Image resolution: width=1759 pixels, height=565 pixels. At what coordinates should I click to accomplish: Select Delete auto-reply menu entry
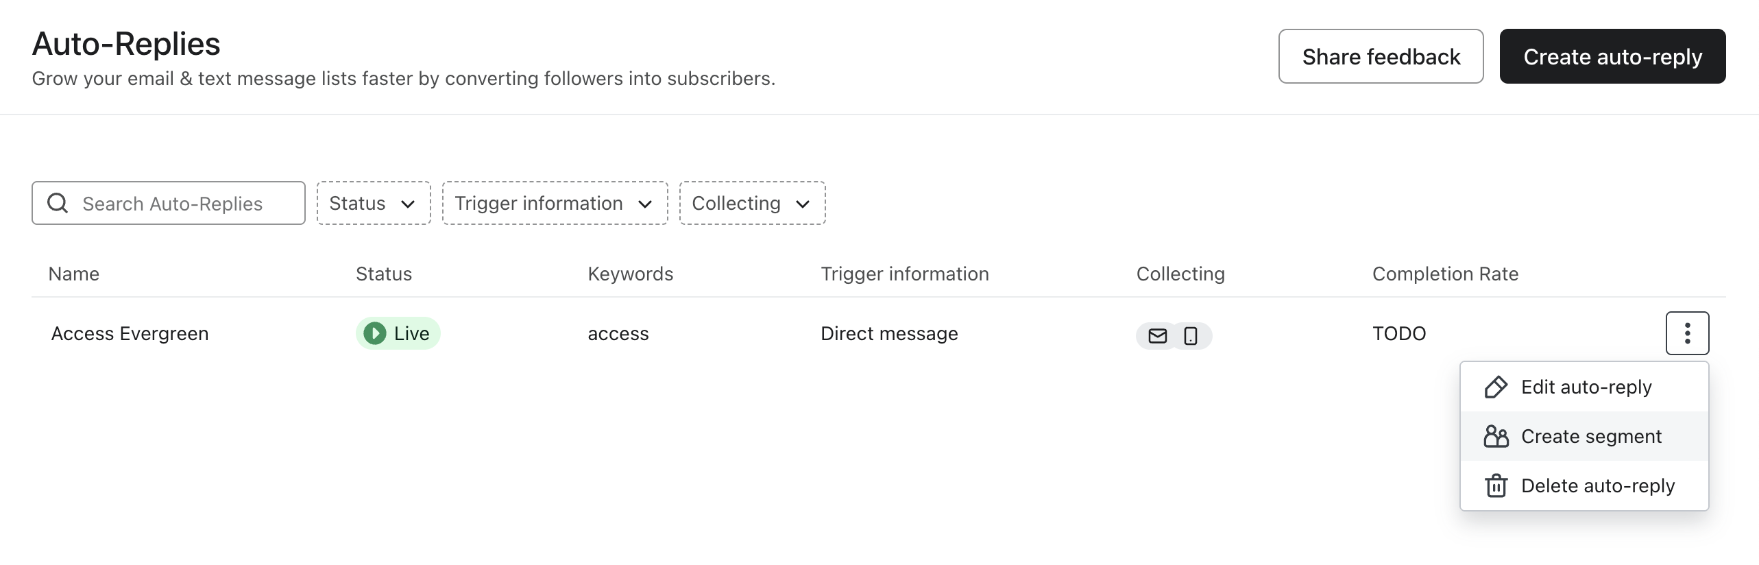coord(1597,486)
